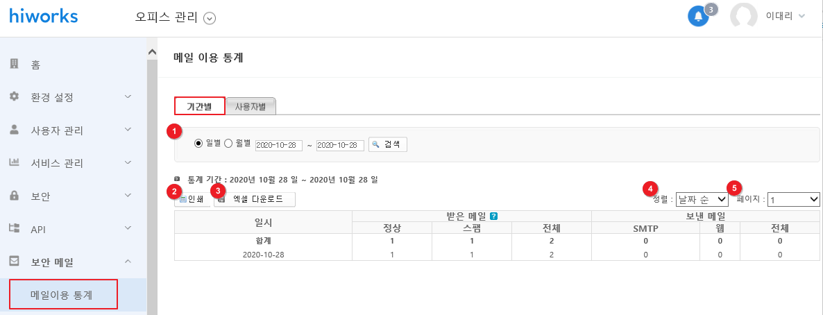This screenshot has height=315, width=823.
Task: Select the 일별 radio button
Action: (198, 144)
